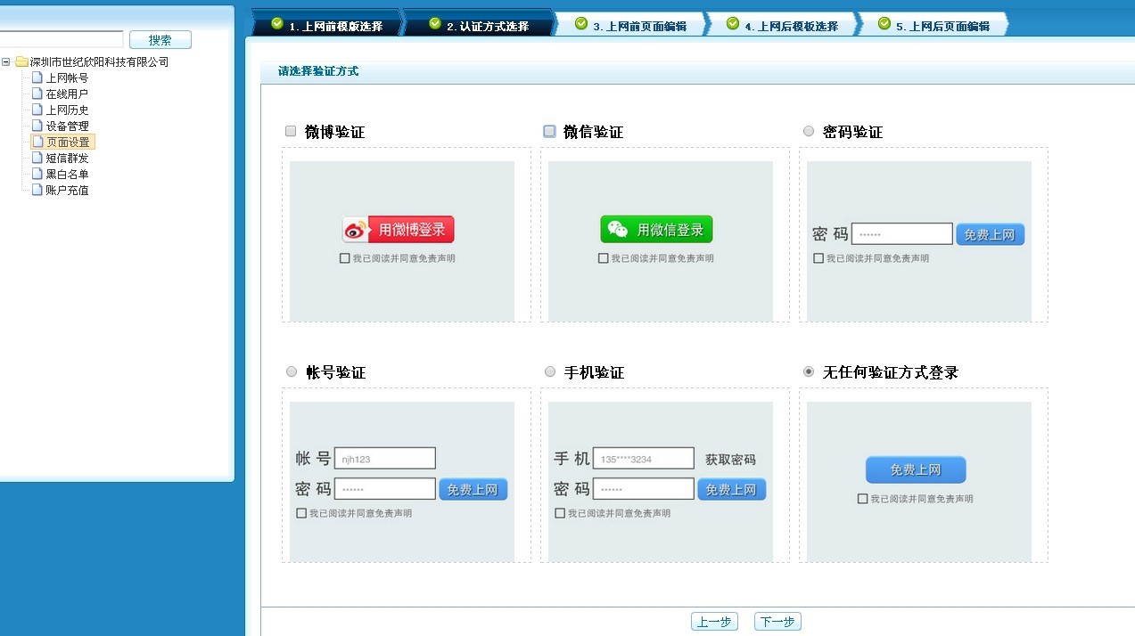The image size is (1135, 636).
Task: Click the 下一步 button
Action: tap(777, 622)
